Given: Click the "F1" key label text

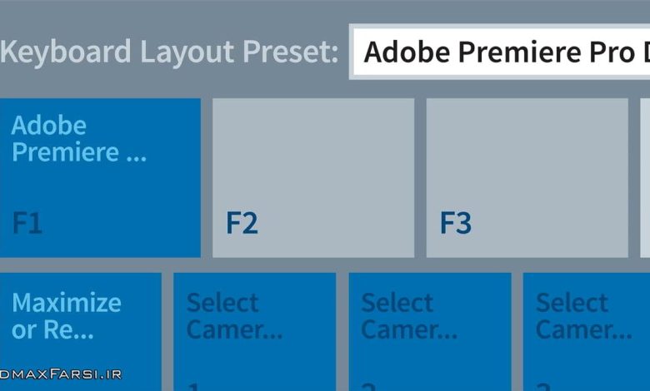Looking at the screenshot, I should (x=27, y=223).
